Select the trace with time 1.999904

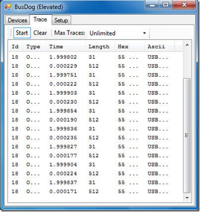96,165
